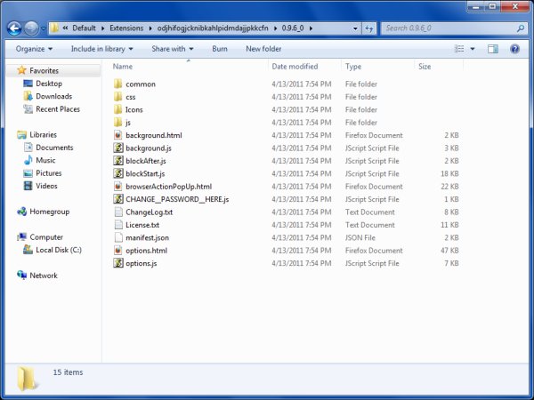
Task: Select the blockStart.js script icon
Action: click(117, 173)
